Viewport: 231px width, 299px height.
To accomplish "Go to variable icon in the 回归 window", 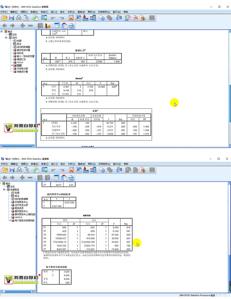I will tap(85, 18).
